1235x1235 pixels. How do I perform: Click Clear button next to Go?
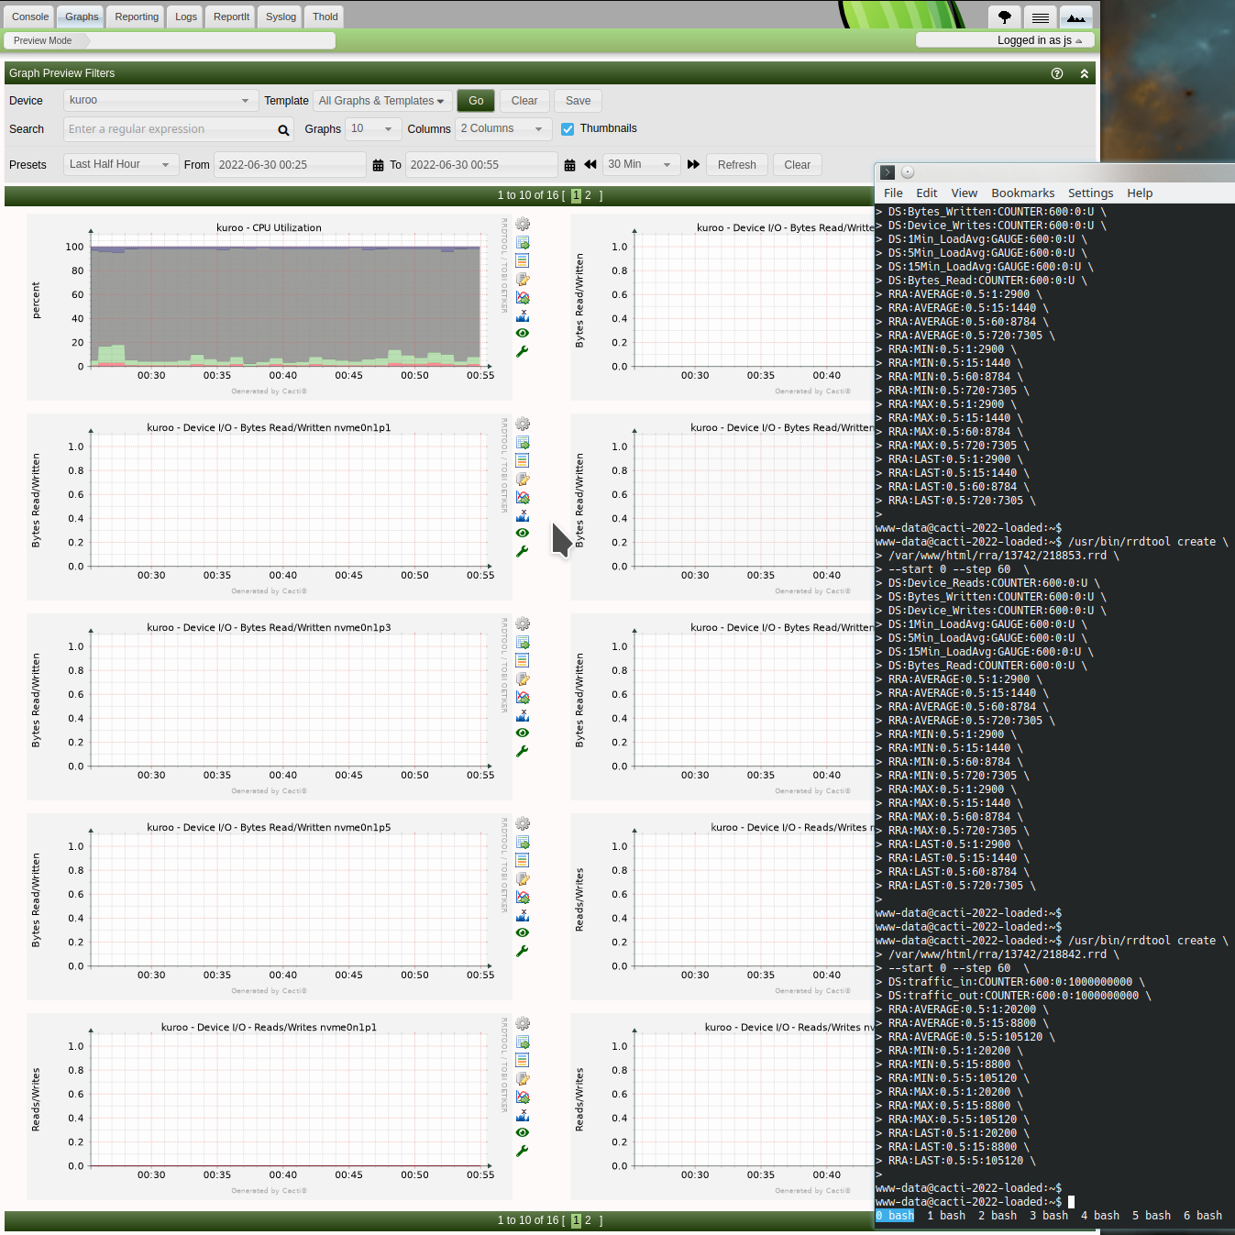point(524,101)
